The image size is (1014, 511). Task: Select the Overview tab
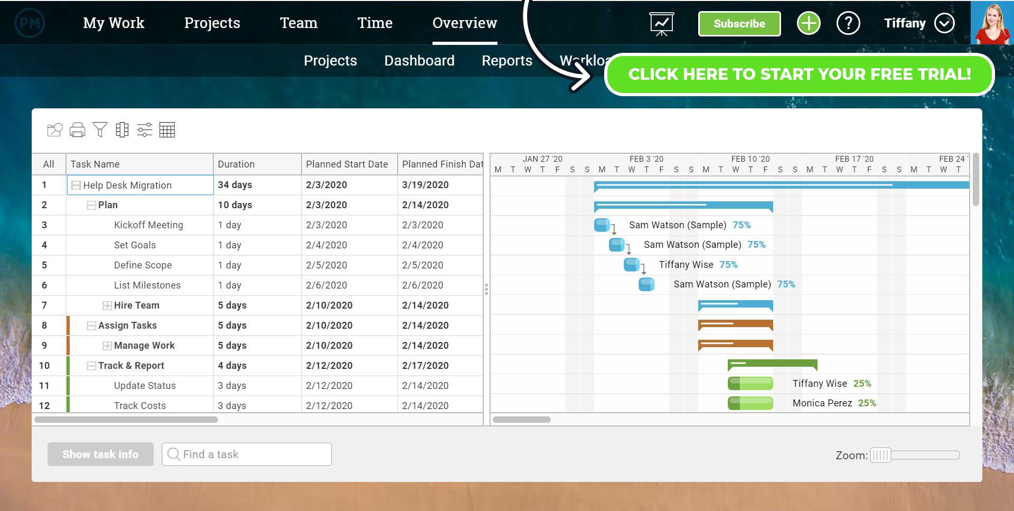pos(465,23)
